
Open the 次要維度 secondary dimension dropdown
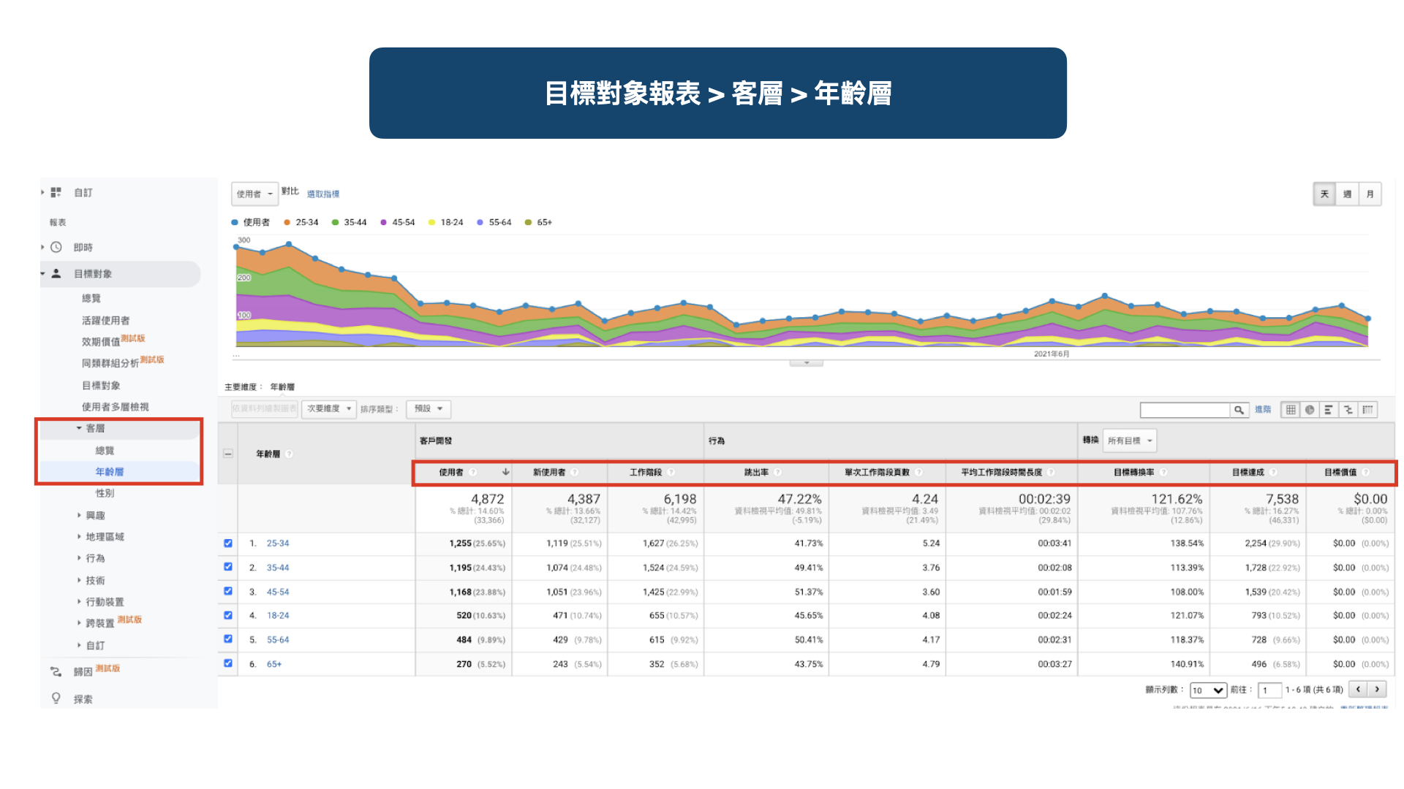(x=328, y=409)
